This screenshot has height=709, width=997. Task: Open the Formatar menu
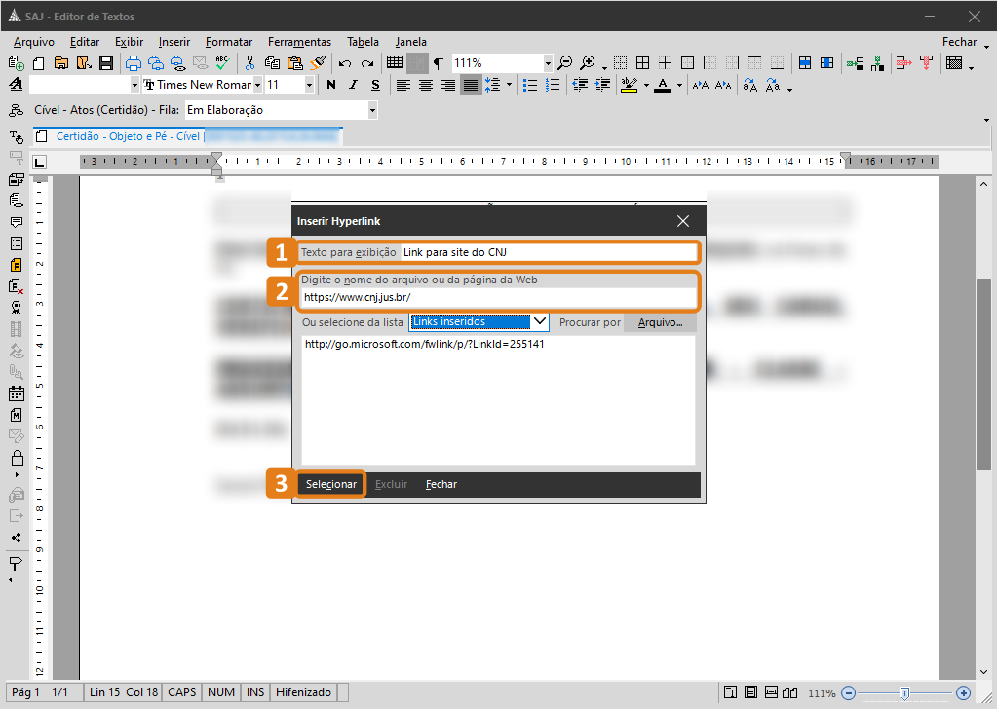(x=229, y=42)
